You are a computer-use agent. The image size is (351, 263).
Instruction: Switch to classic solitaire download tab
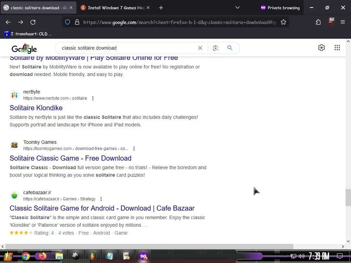point(38,8)
